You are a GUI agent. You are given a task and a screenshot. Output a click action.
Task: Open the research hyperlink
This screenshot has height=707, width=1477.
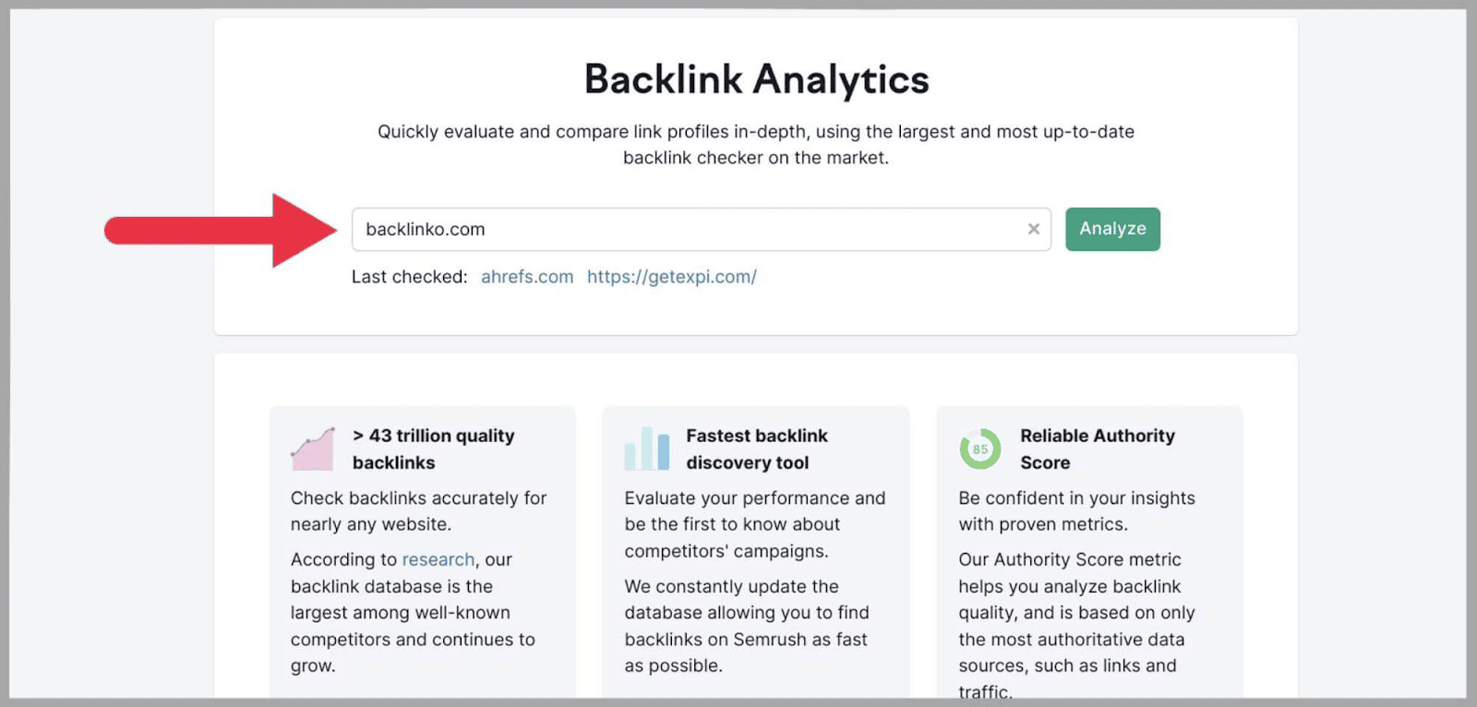point(438,559)
